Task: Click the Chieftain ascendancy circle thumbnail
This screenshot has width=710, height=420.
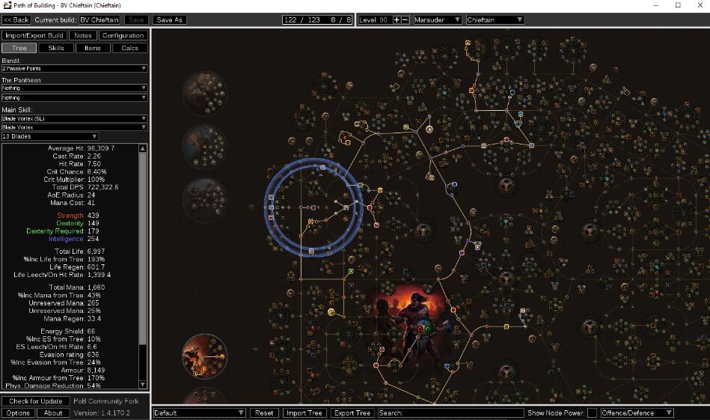Action: 205,356
